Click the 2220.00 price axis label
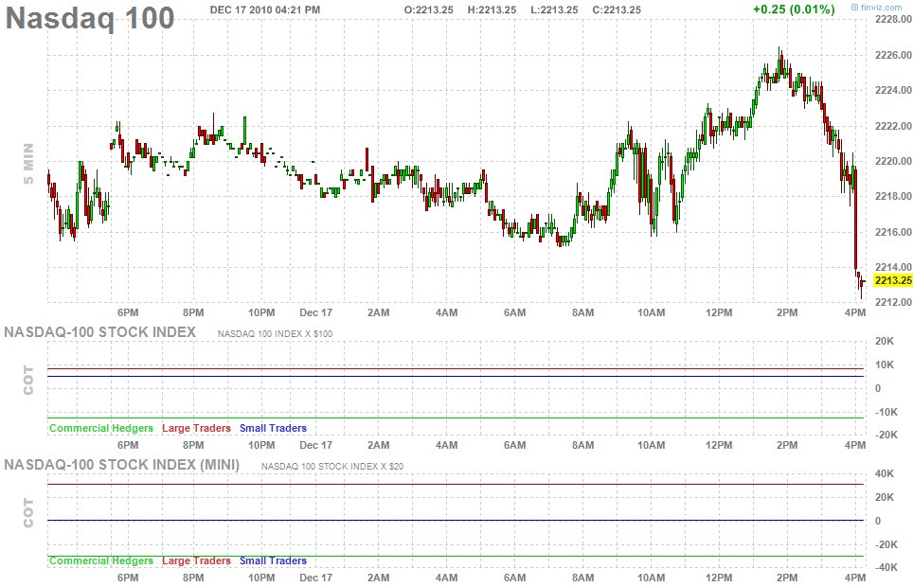 point(893,161)
